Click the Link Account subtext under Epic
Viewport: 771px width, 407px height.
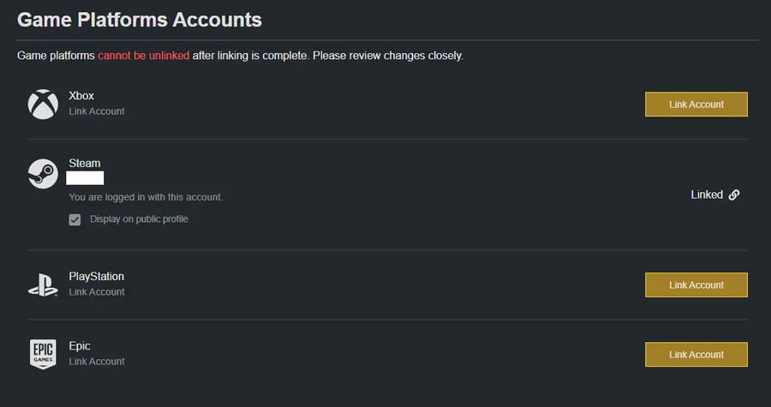point(97,362)
